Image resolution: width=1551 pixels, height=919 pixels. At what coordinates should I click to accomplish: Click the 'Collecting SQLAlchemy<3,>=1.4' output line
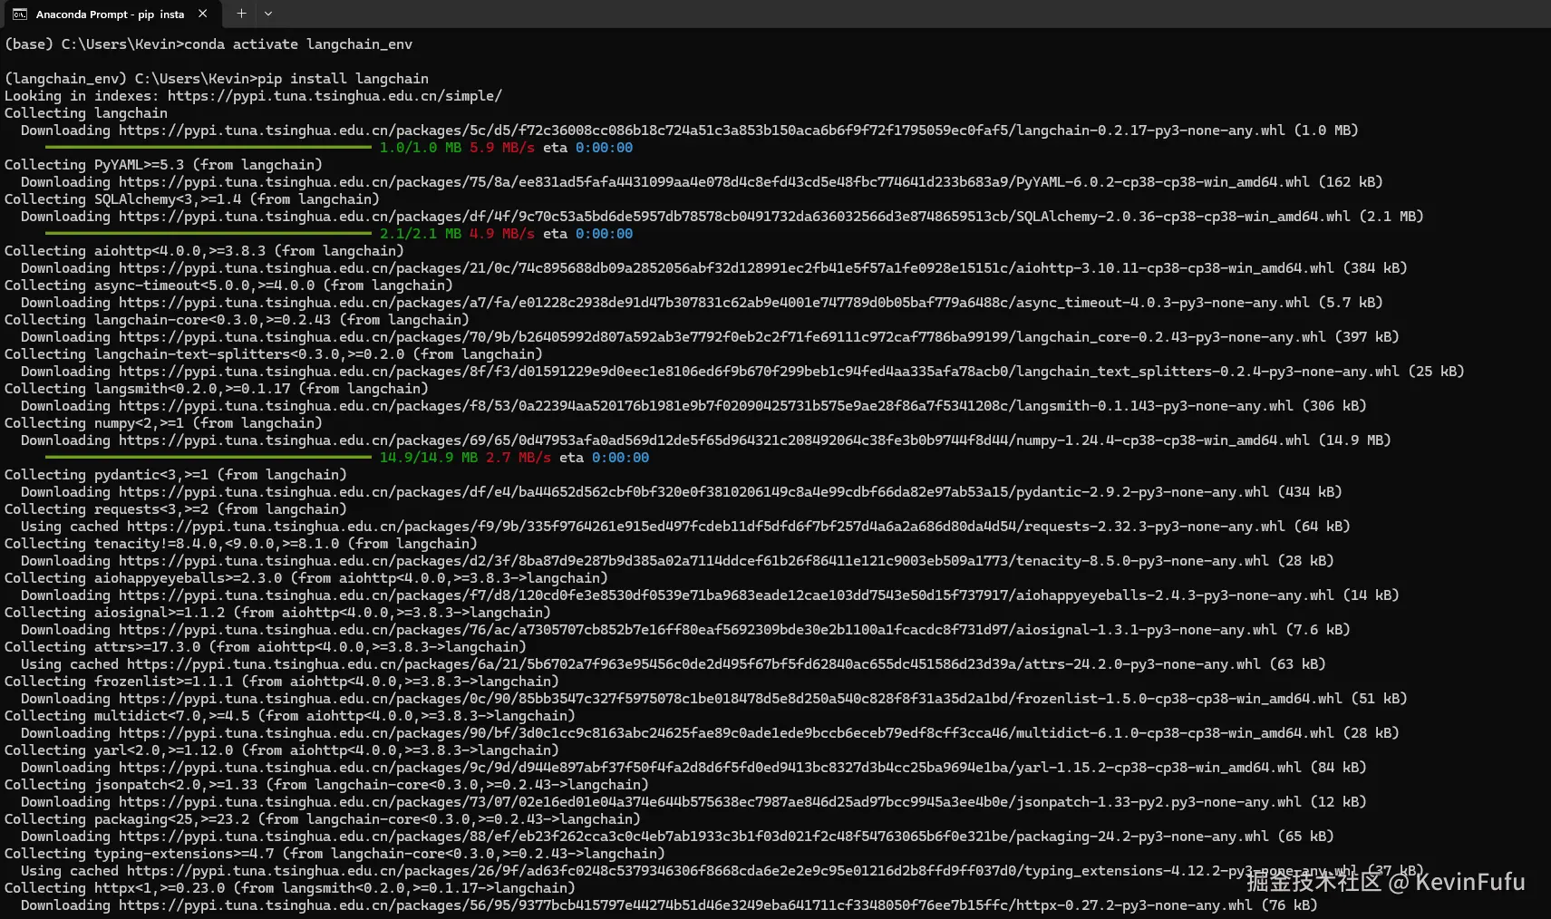(192, 199)
